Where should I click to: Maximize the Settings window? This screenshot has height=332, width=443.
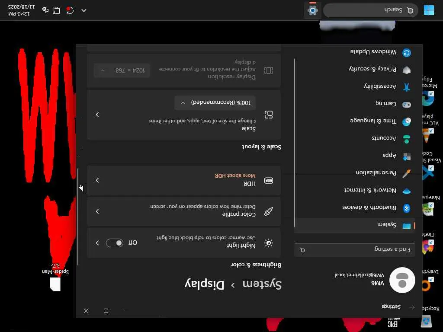coord(106,311)
